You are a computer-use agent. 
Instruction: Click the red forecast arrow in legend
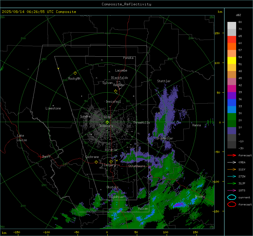tap(232, 155)
